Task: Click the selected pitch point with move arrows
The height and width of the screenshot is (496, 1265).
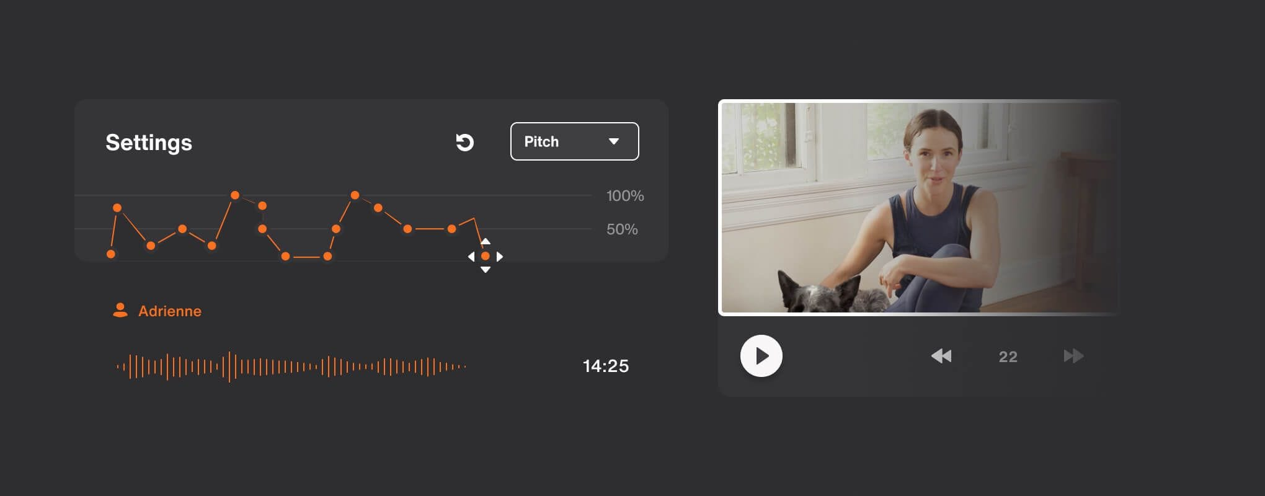Action: (x=486, y=256)
